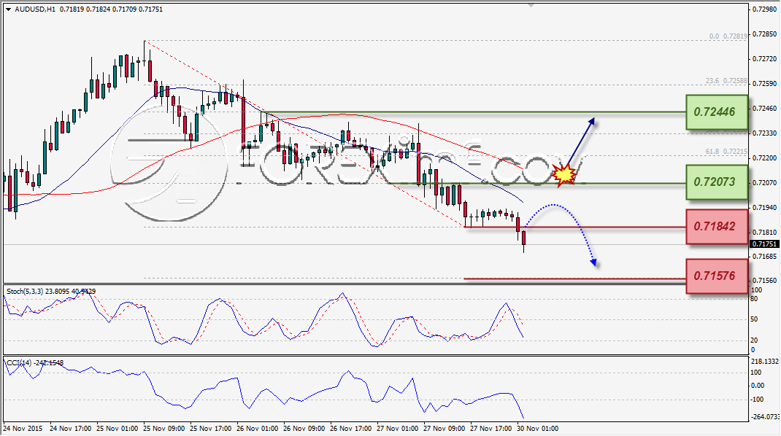Screen dimensions: 781x436
Task: Click the 26 Nov 09:00 time label
Action: 304,429
